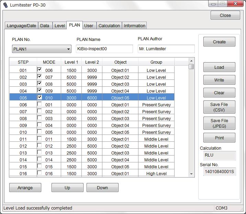Screen dimensions: 246x214
Task: Click Object 03 in step 013 row
Action: (x=120, y=153)
